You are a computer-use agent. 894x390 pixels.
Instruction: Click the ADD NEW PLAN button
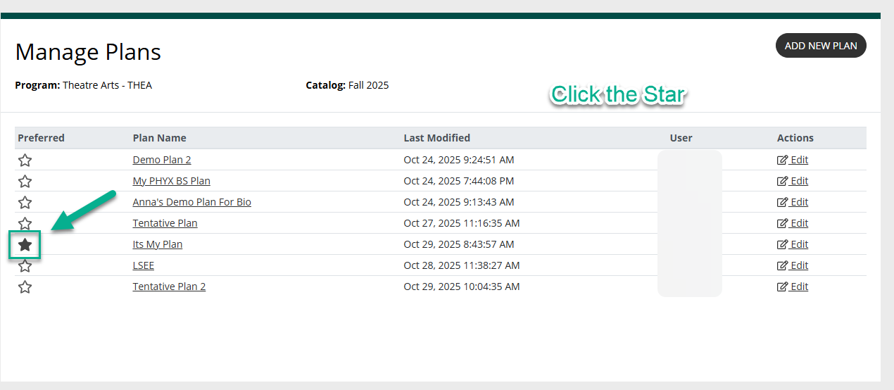point(821,46)
